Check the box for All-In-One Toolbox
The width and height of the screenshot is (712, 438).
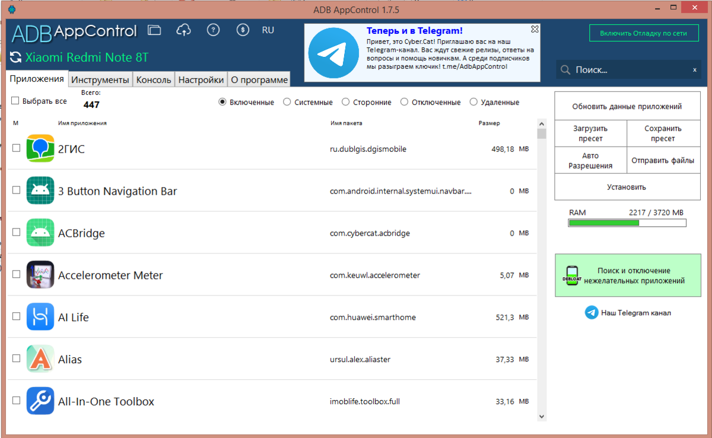point(17,401)
